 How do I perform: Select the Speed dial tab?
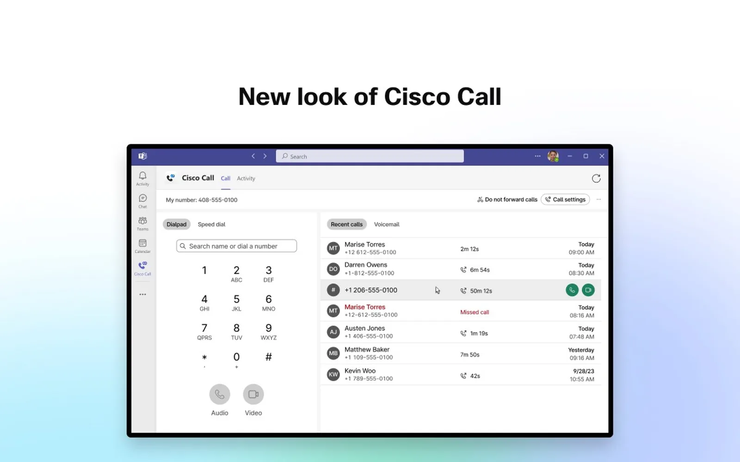coord(211,225)
